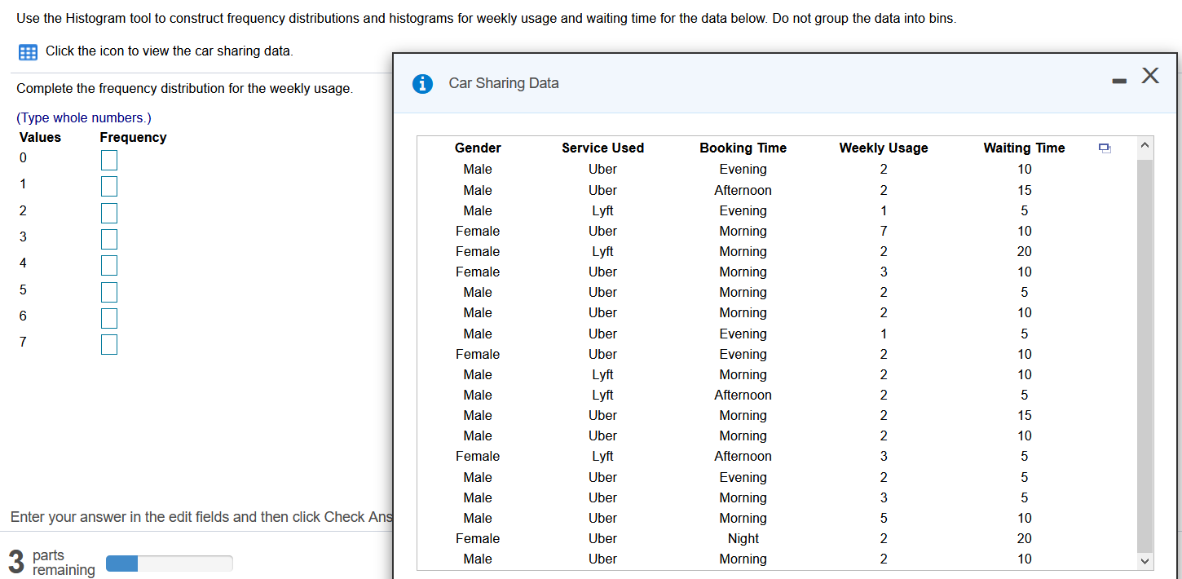Click the blue info icon beside Car Sharing Data

click(x=422, y=83)
